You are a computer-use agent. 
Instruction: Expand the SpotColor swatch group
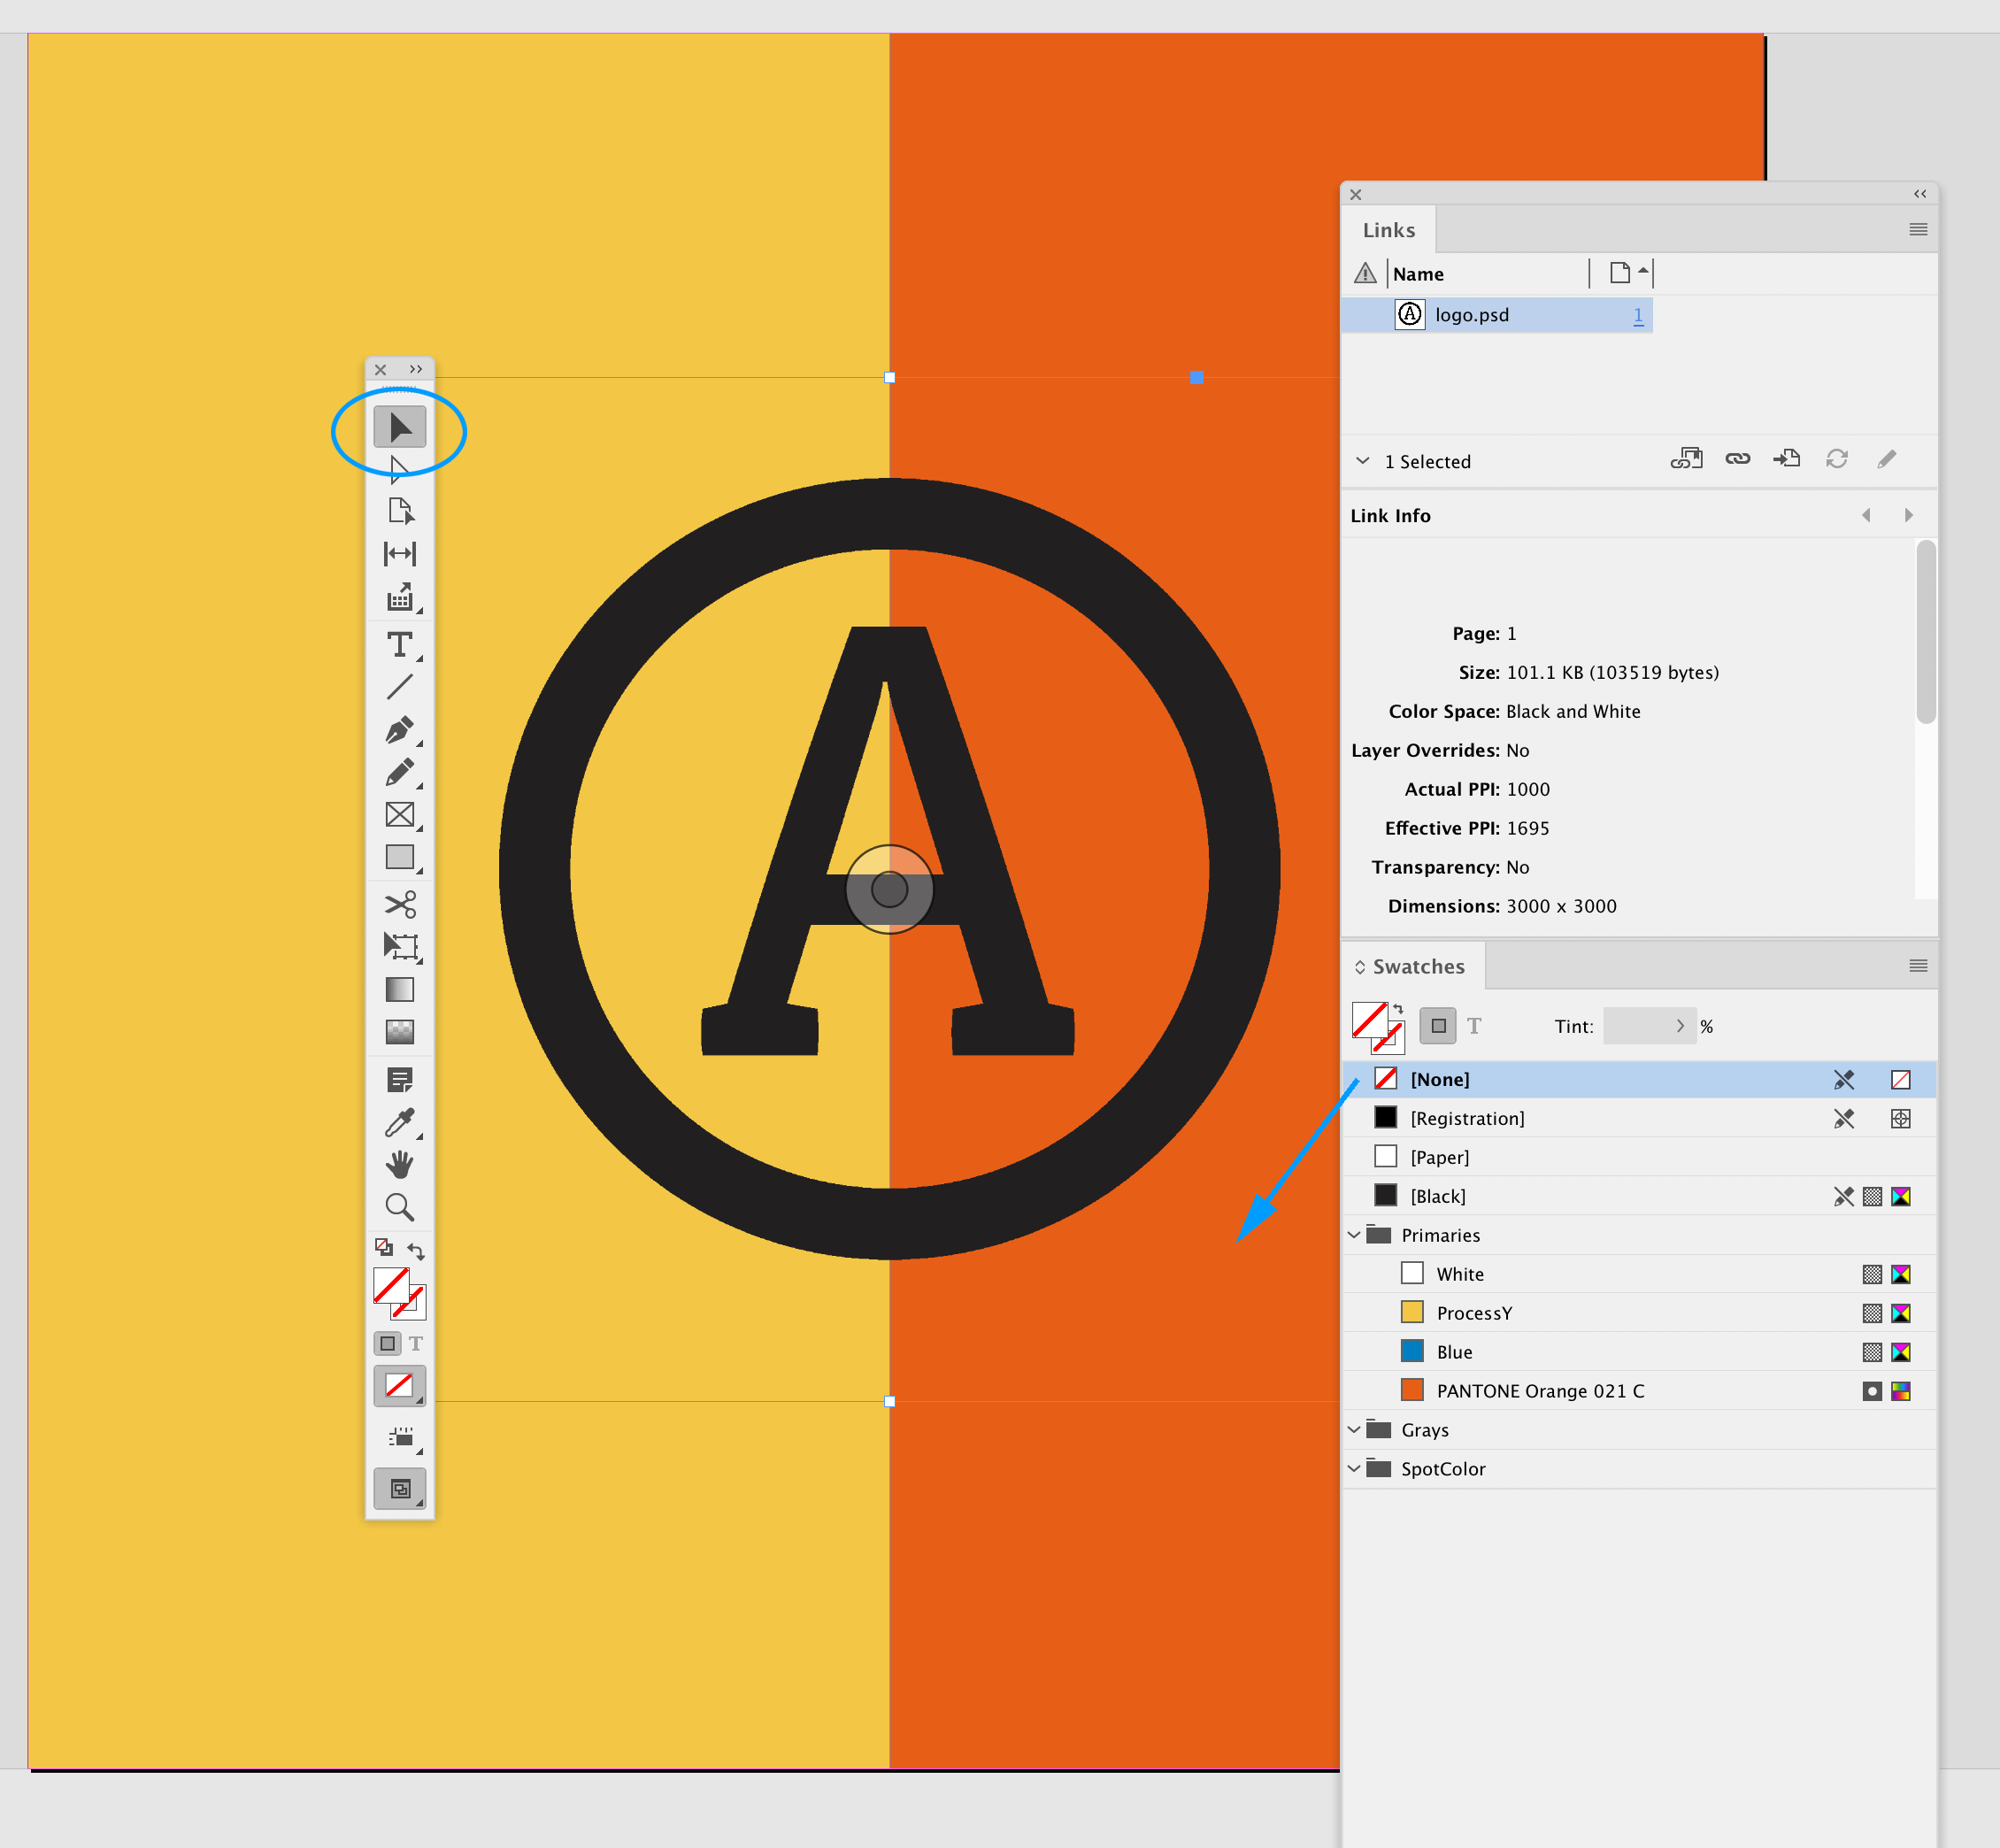point(1355,1468)
